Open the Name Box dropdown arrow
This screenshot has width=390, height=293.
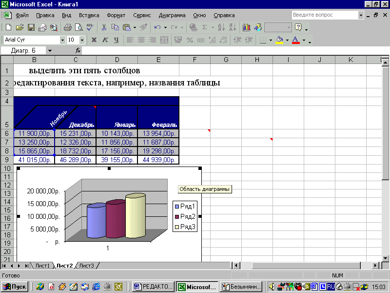[50, 51]
